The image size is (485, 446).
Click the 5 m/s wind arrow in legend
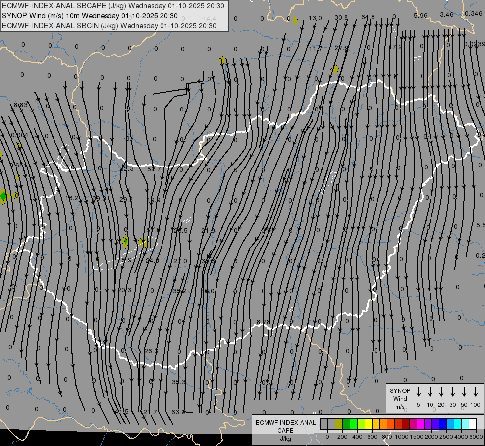click(x=419, y=391)
